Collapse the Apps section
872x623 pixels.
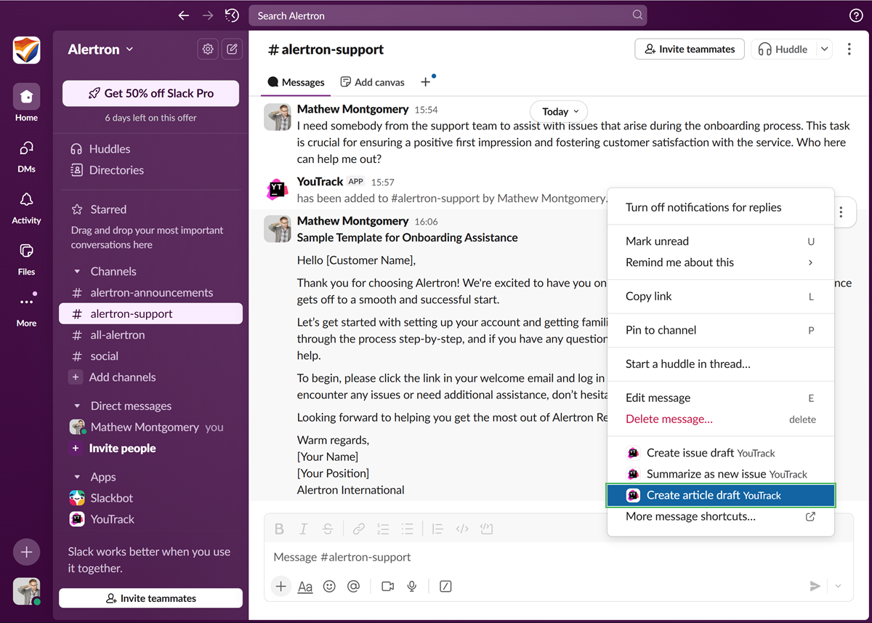pyautogui.click(x=78, y=477)
